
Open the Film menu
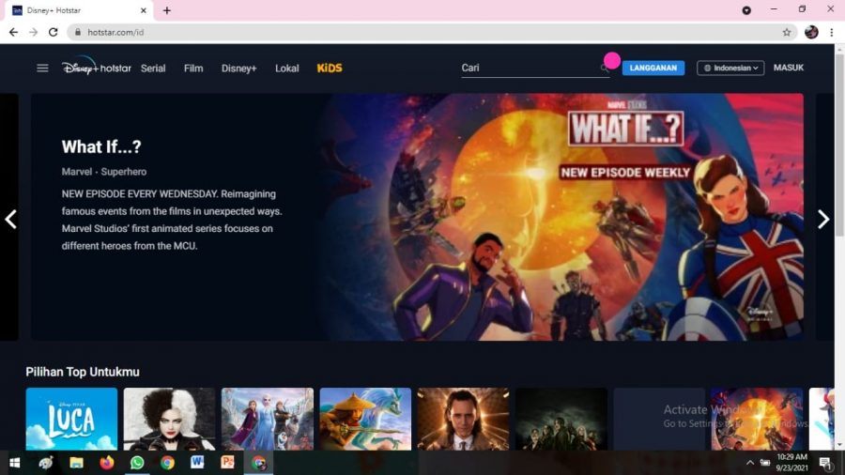pyautogui.click(x=193, y=68)
